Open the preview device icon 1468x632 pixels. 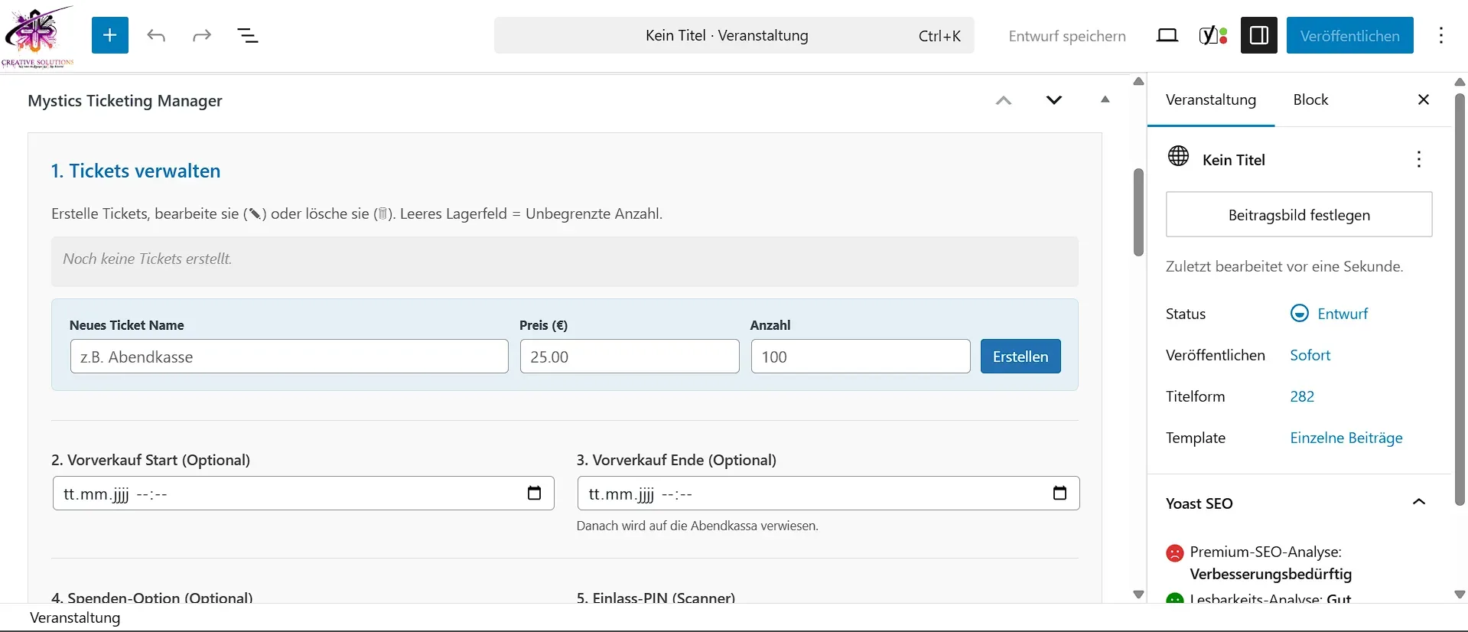click(1167, 35)
